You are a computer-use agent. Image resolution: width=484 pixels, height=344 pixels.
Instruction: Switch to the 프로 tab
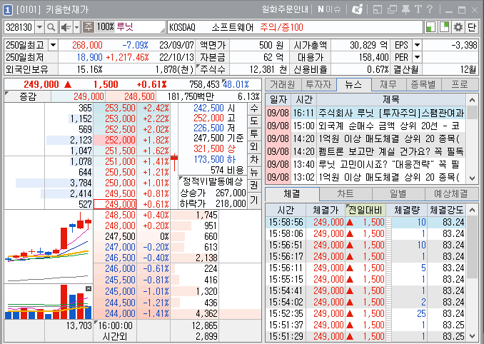click(x=460, y=84)
